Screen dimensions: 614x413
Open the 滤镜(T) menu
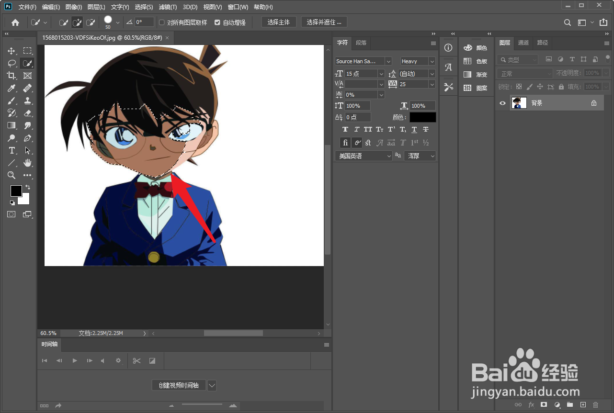(168, 7)
